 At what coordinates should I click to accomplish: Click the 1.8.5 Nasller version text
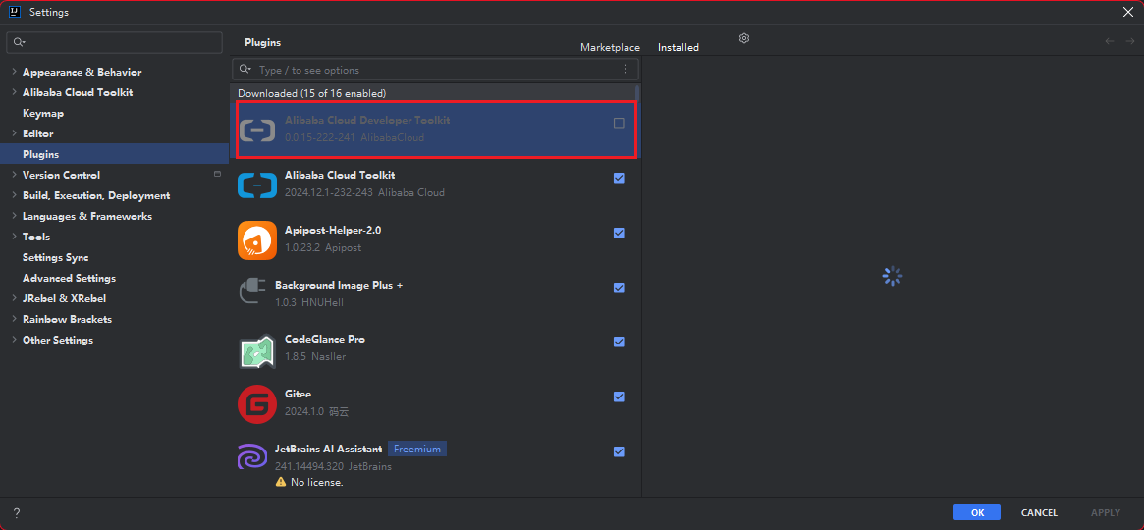point(315,357)
